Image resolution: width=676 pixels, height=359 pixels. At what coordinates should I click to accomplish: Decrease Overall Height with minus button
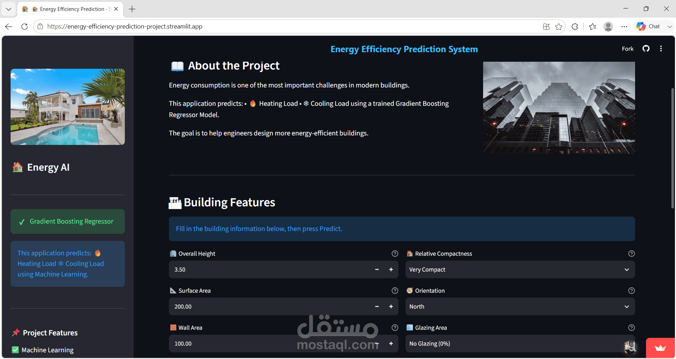click(377, 269)
